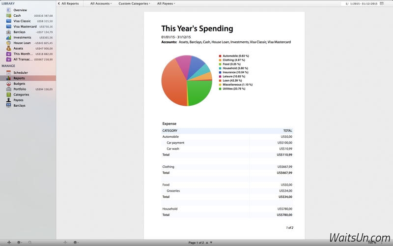Open the Overview item in the Library
The image size is (393, 246).
(x=20, y=10)
